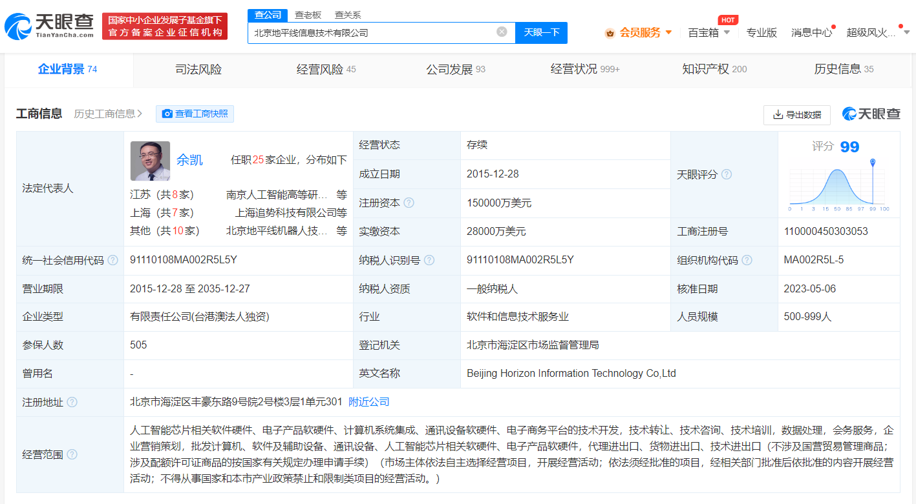Switch to the 历史信息 tab
The height and width of the screenshot is (504, 916).
point(844,70)
